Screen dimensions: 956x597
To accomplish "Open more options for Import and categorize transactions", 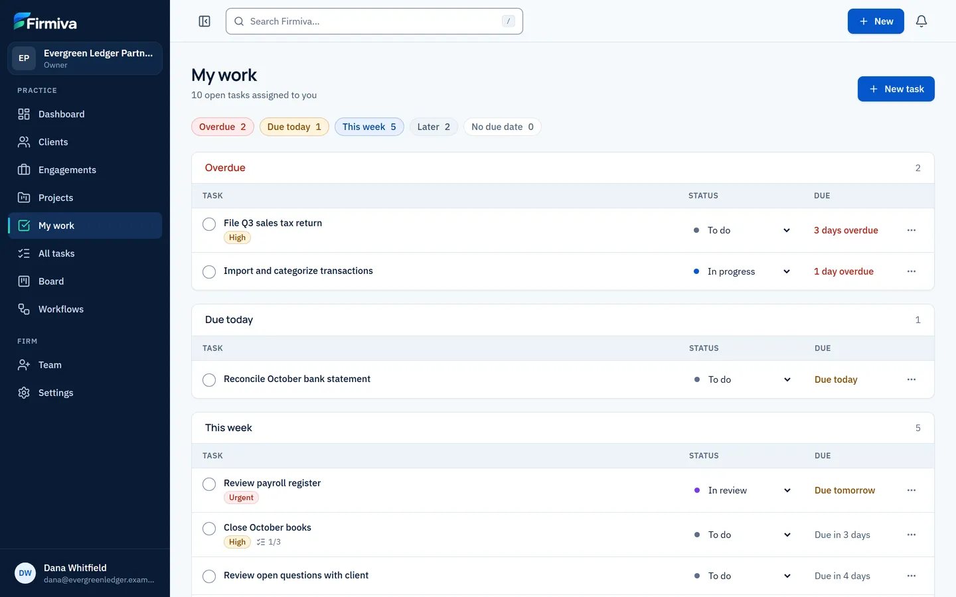I will [912, 271].
